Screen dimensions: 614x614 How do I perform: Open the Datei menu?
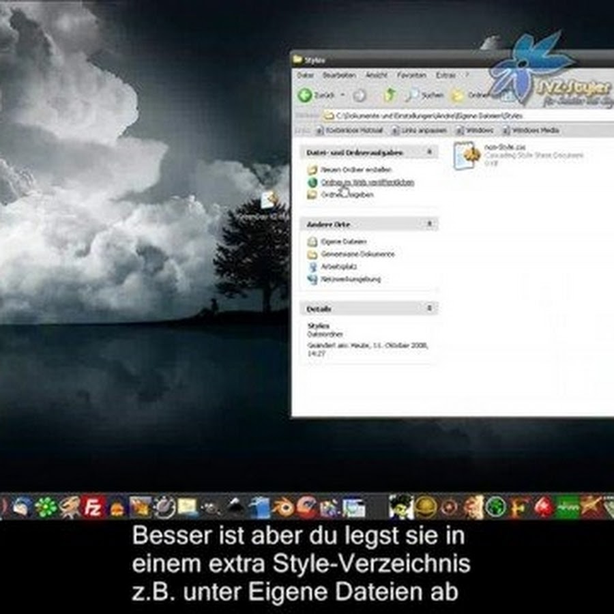[305, 75]
